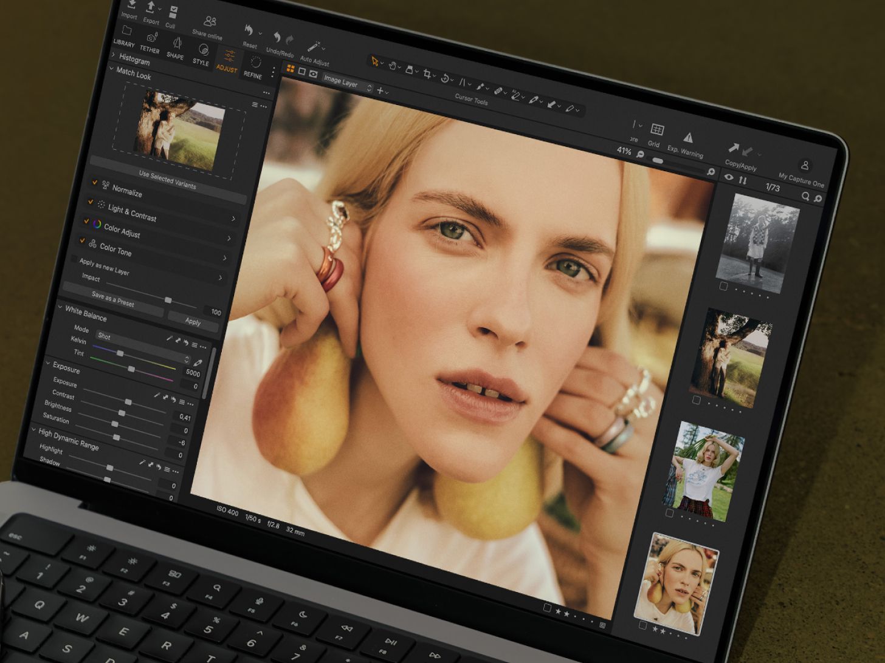Collapse the High Dynamic Range panel
The width and height of the screenshot is (885, 663).
[33, 429]
